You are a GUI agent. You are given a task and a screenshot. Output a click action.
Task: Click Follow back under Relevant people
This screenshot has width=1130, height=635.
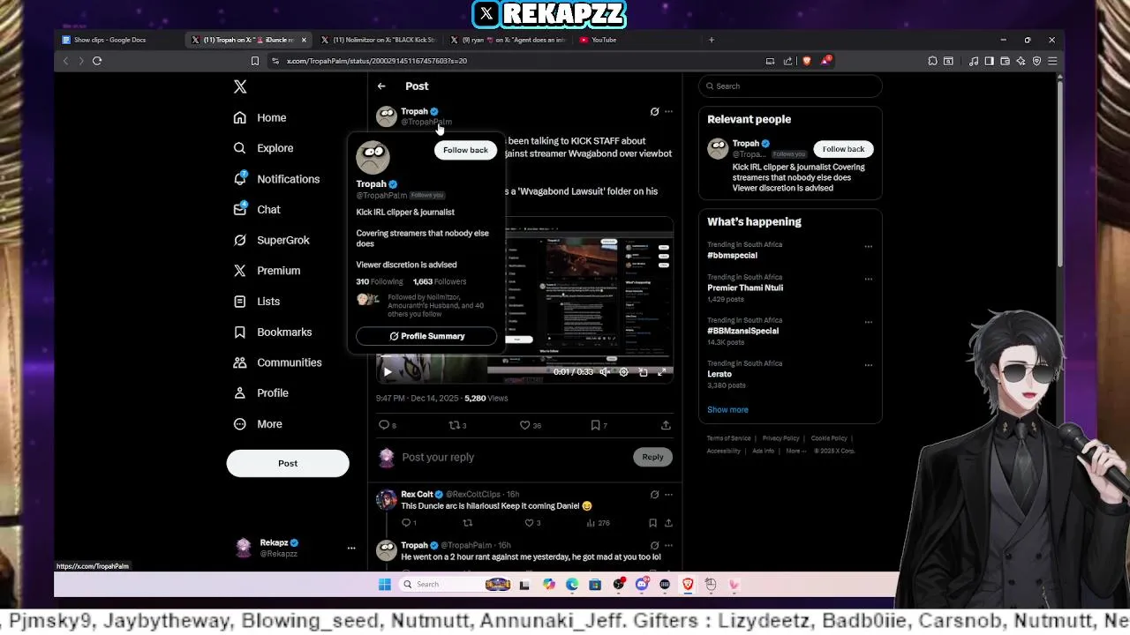[843, 149]
